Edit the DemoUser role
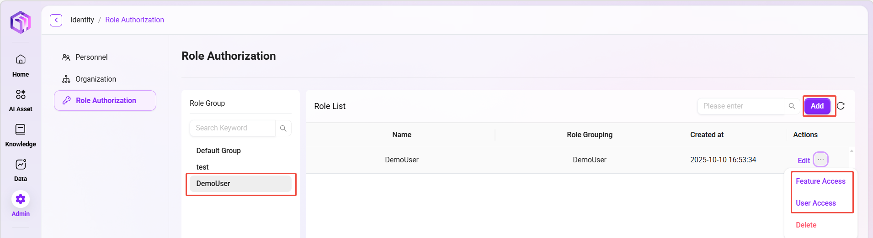The image size is (873, 238). point(804,160)
